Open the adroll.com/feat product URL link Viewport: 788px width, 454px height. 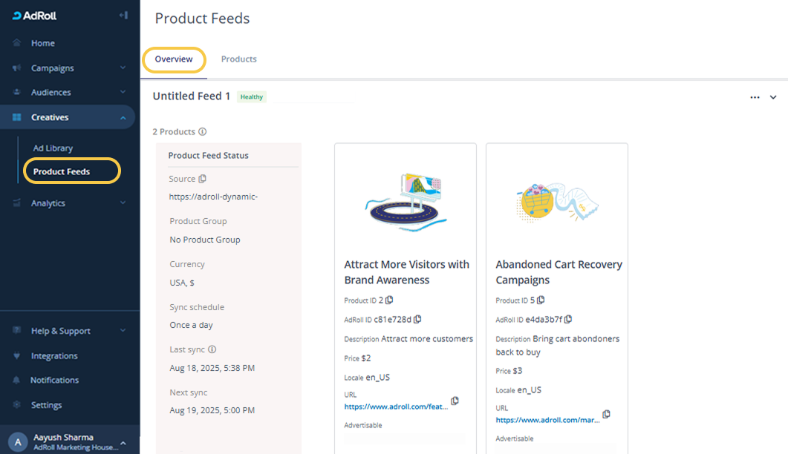point(396,407)
